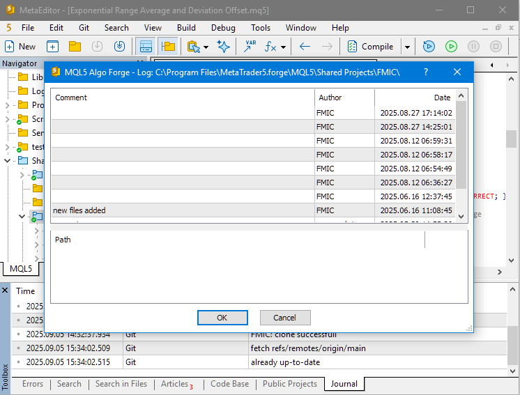Start debugging with green play icon
Image resolution: width=520 pixels, height=395 pixels.
(x=451, y=47)
